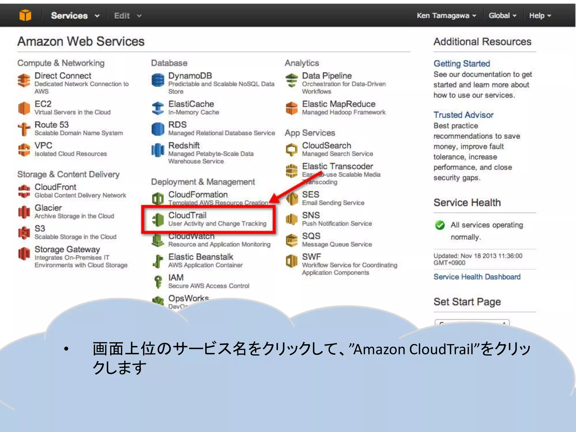Open the Glacier service name link

(x=48, y=208)
